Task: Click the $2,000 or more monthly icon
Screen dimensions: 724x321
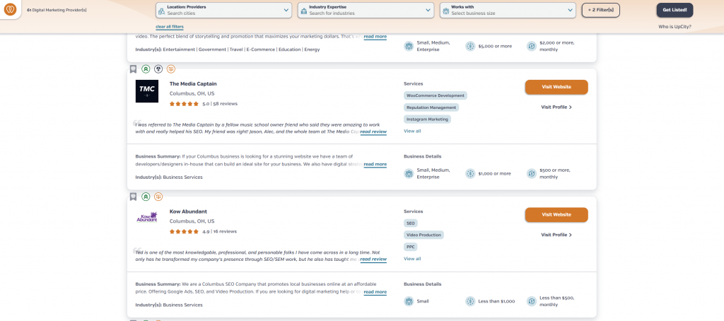Action: 532,46
